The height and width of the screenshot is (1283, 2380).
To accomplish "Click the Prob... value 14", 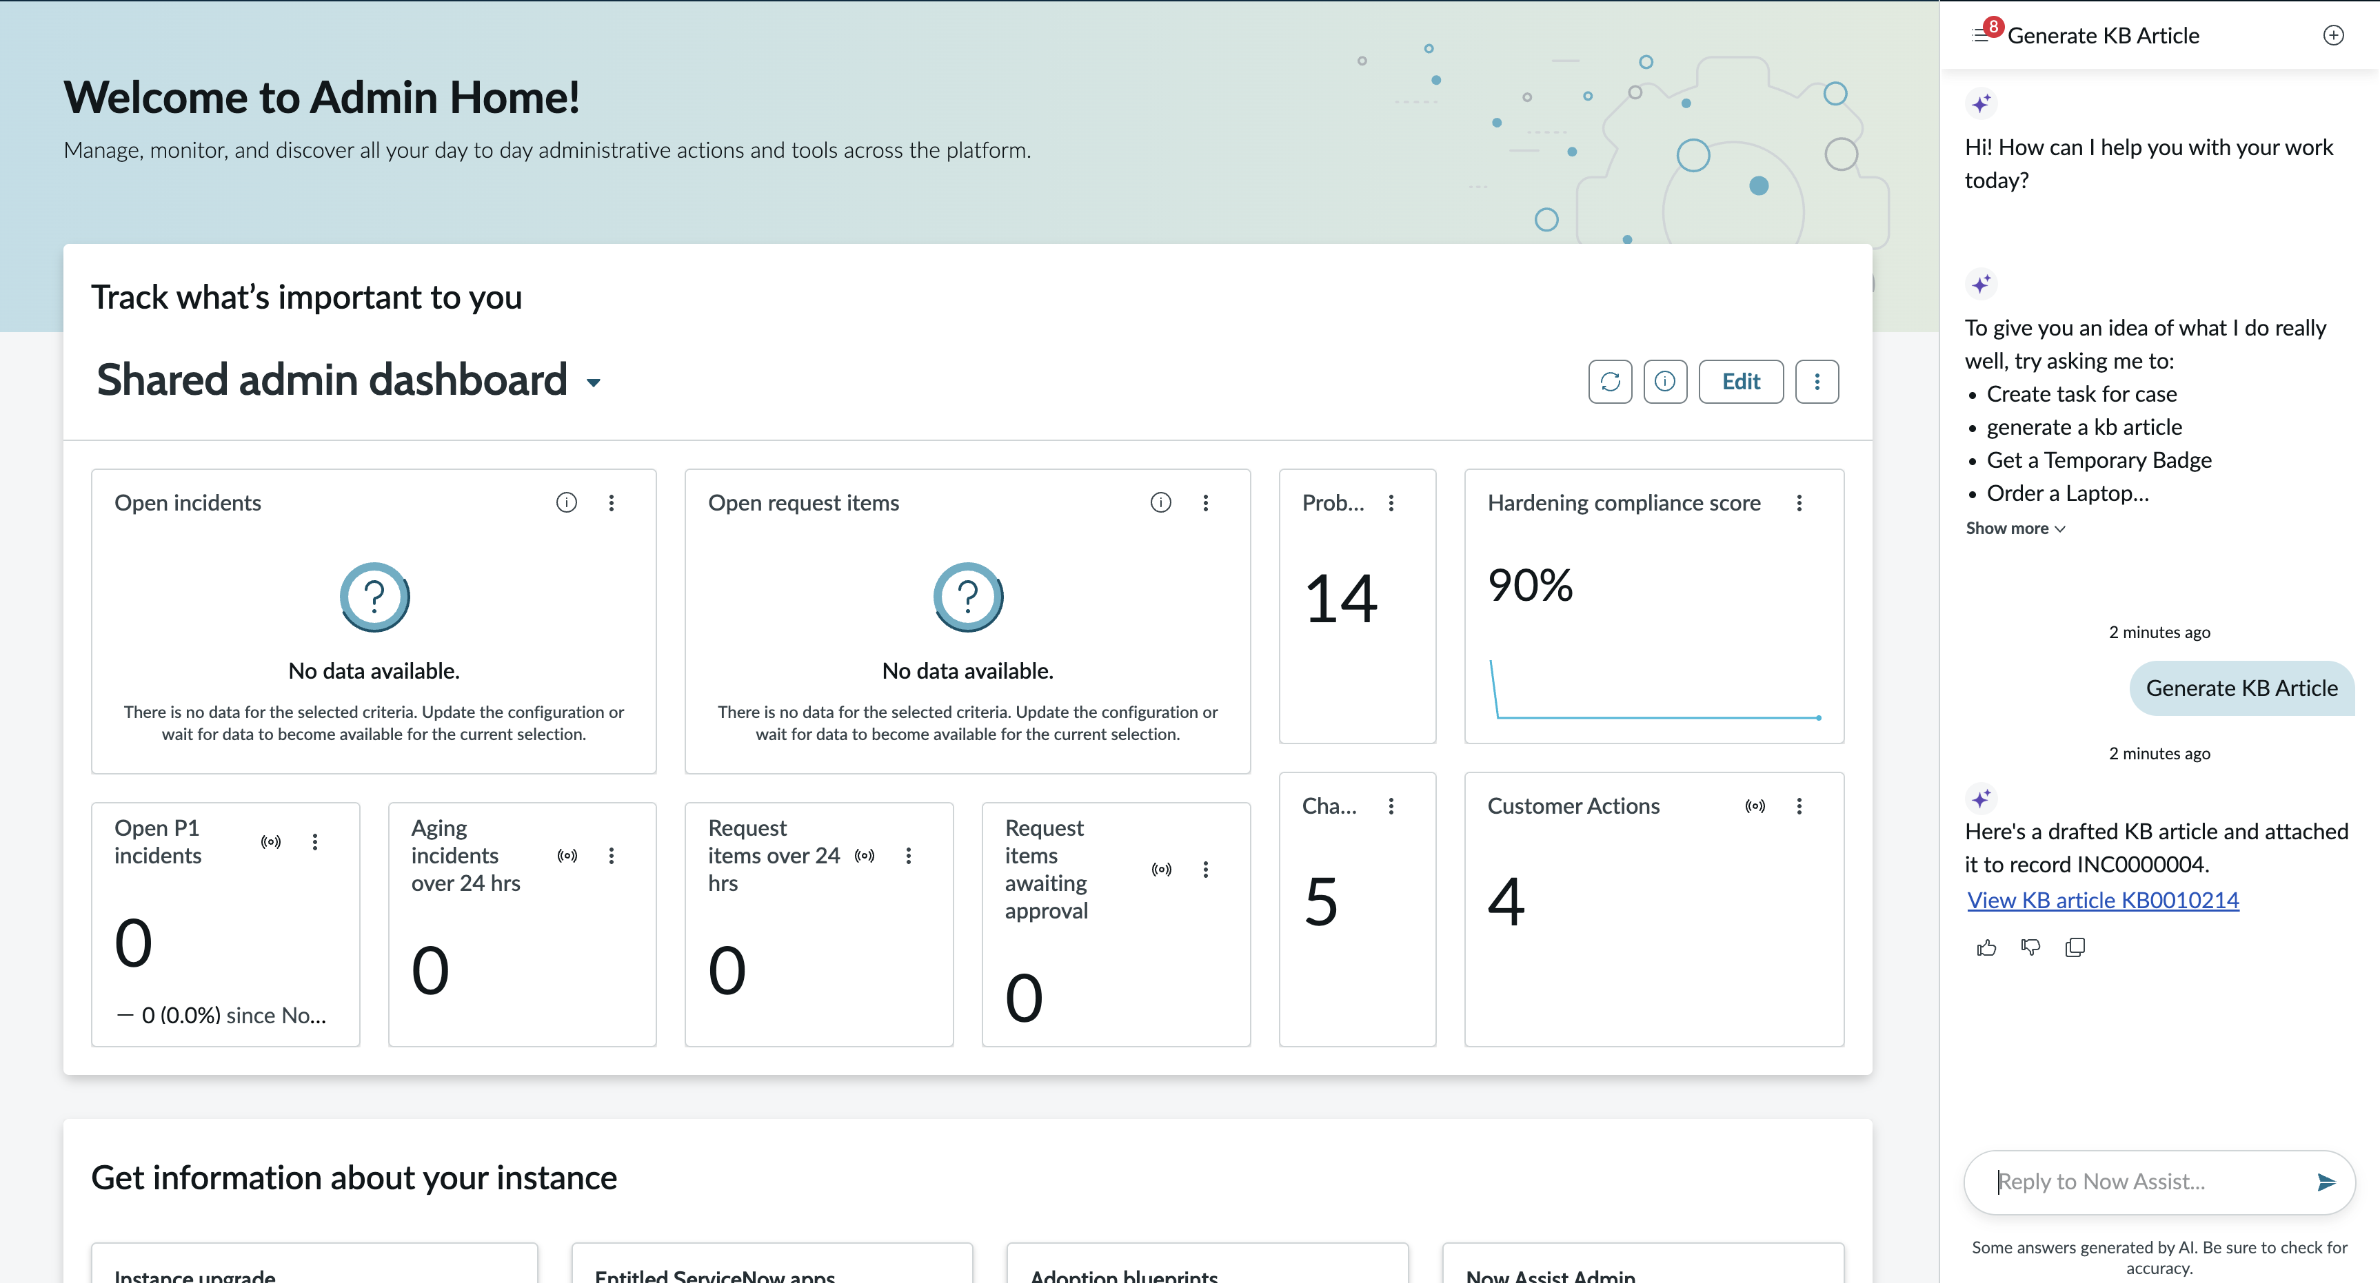I will (x=1340, y=599).
